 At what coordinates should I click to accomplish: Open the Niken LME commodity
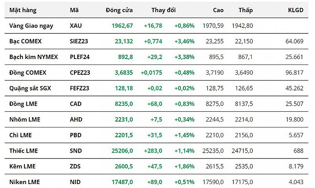(24, 182)
